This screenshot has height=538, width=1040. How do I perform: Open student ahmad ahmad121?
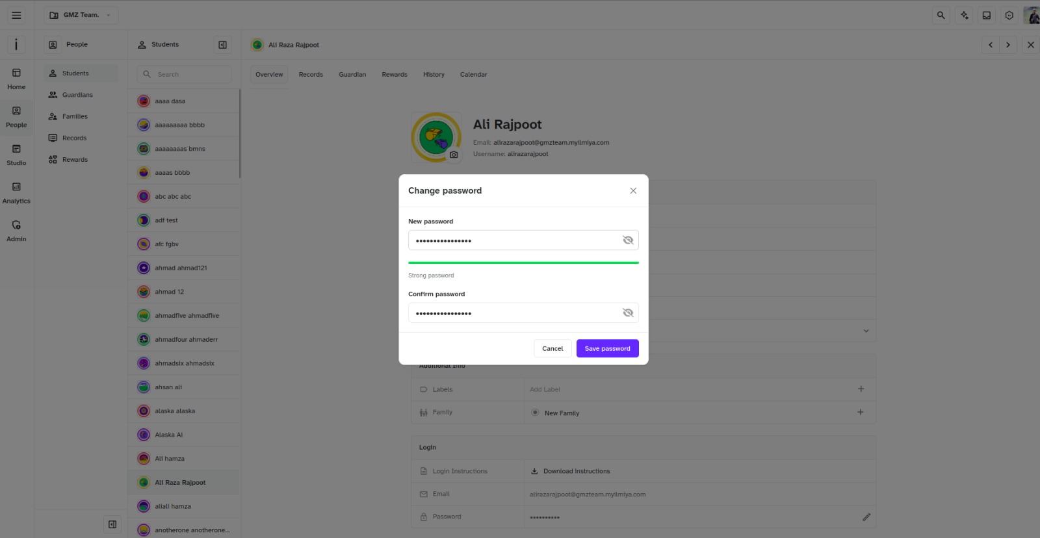click(x=184, y=268)
